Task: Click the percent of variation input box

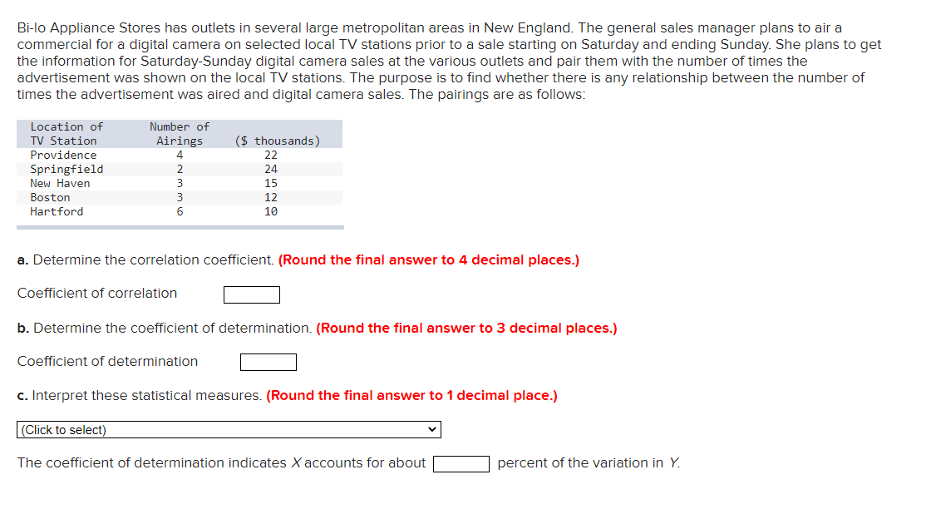Action: pos(461,464)
